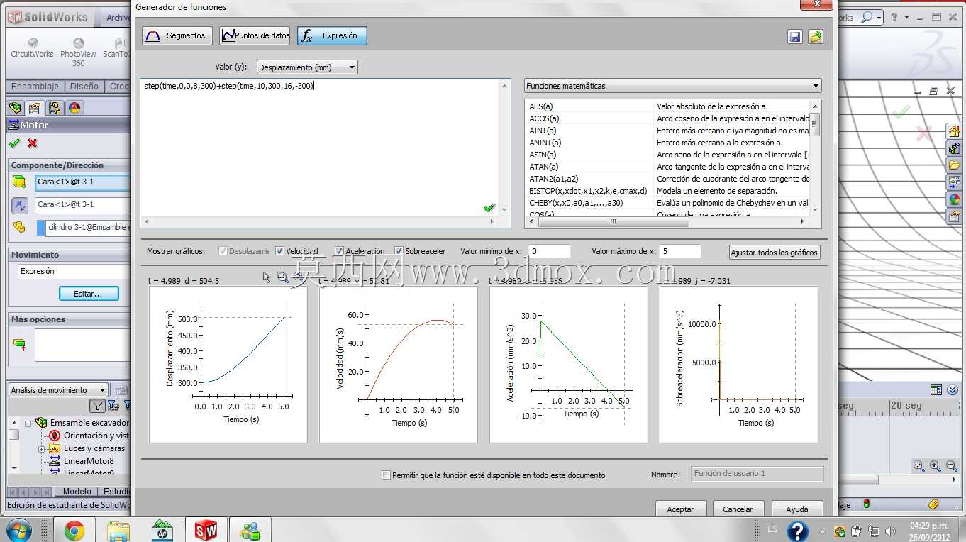Open the PropertyManager tab icon
Screen dimensions: 966x542
34,108
